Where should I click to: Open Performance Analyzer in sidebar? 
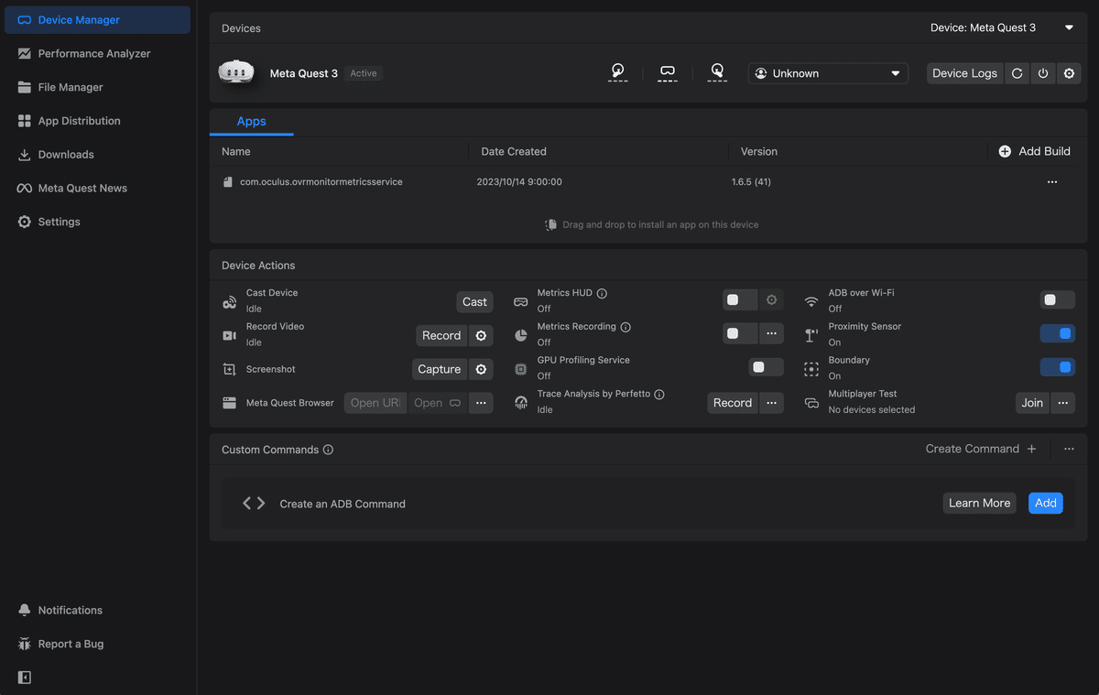(94, 53)
